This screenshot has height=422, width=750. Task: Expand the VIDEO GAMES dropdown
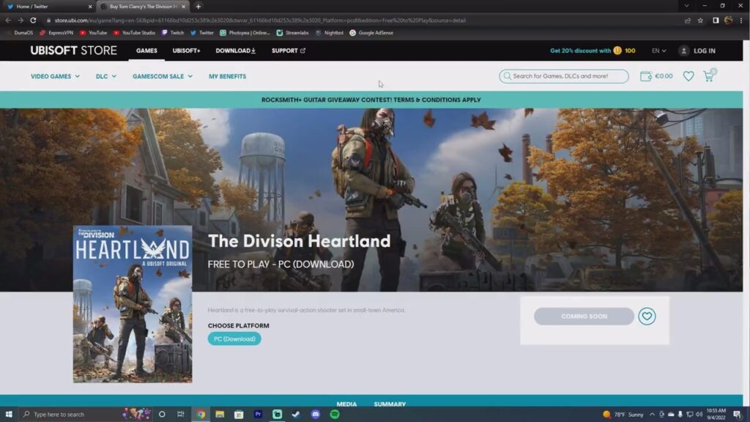click(x=53, y=75)
